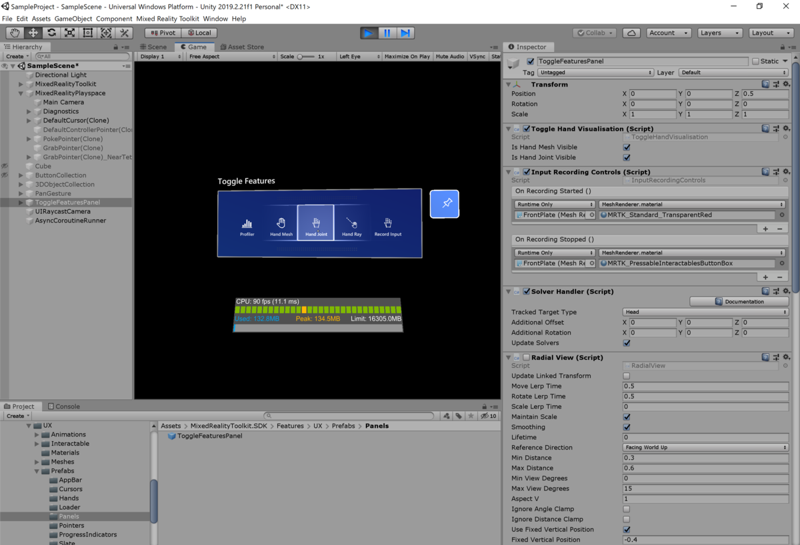Screen dimensions: 800x545
Task: Select the Hand tool in toolbar
Action: 15,33
